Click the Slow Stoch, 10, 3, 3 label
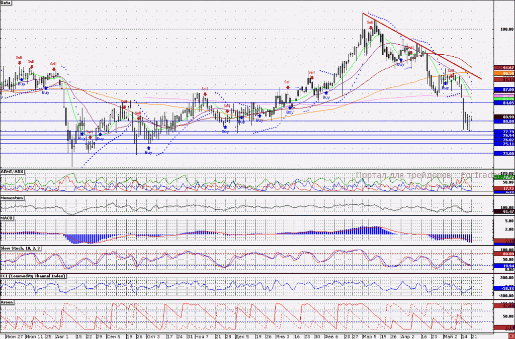515x339 pixels. pyautogui.click(x=20, y=248)
